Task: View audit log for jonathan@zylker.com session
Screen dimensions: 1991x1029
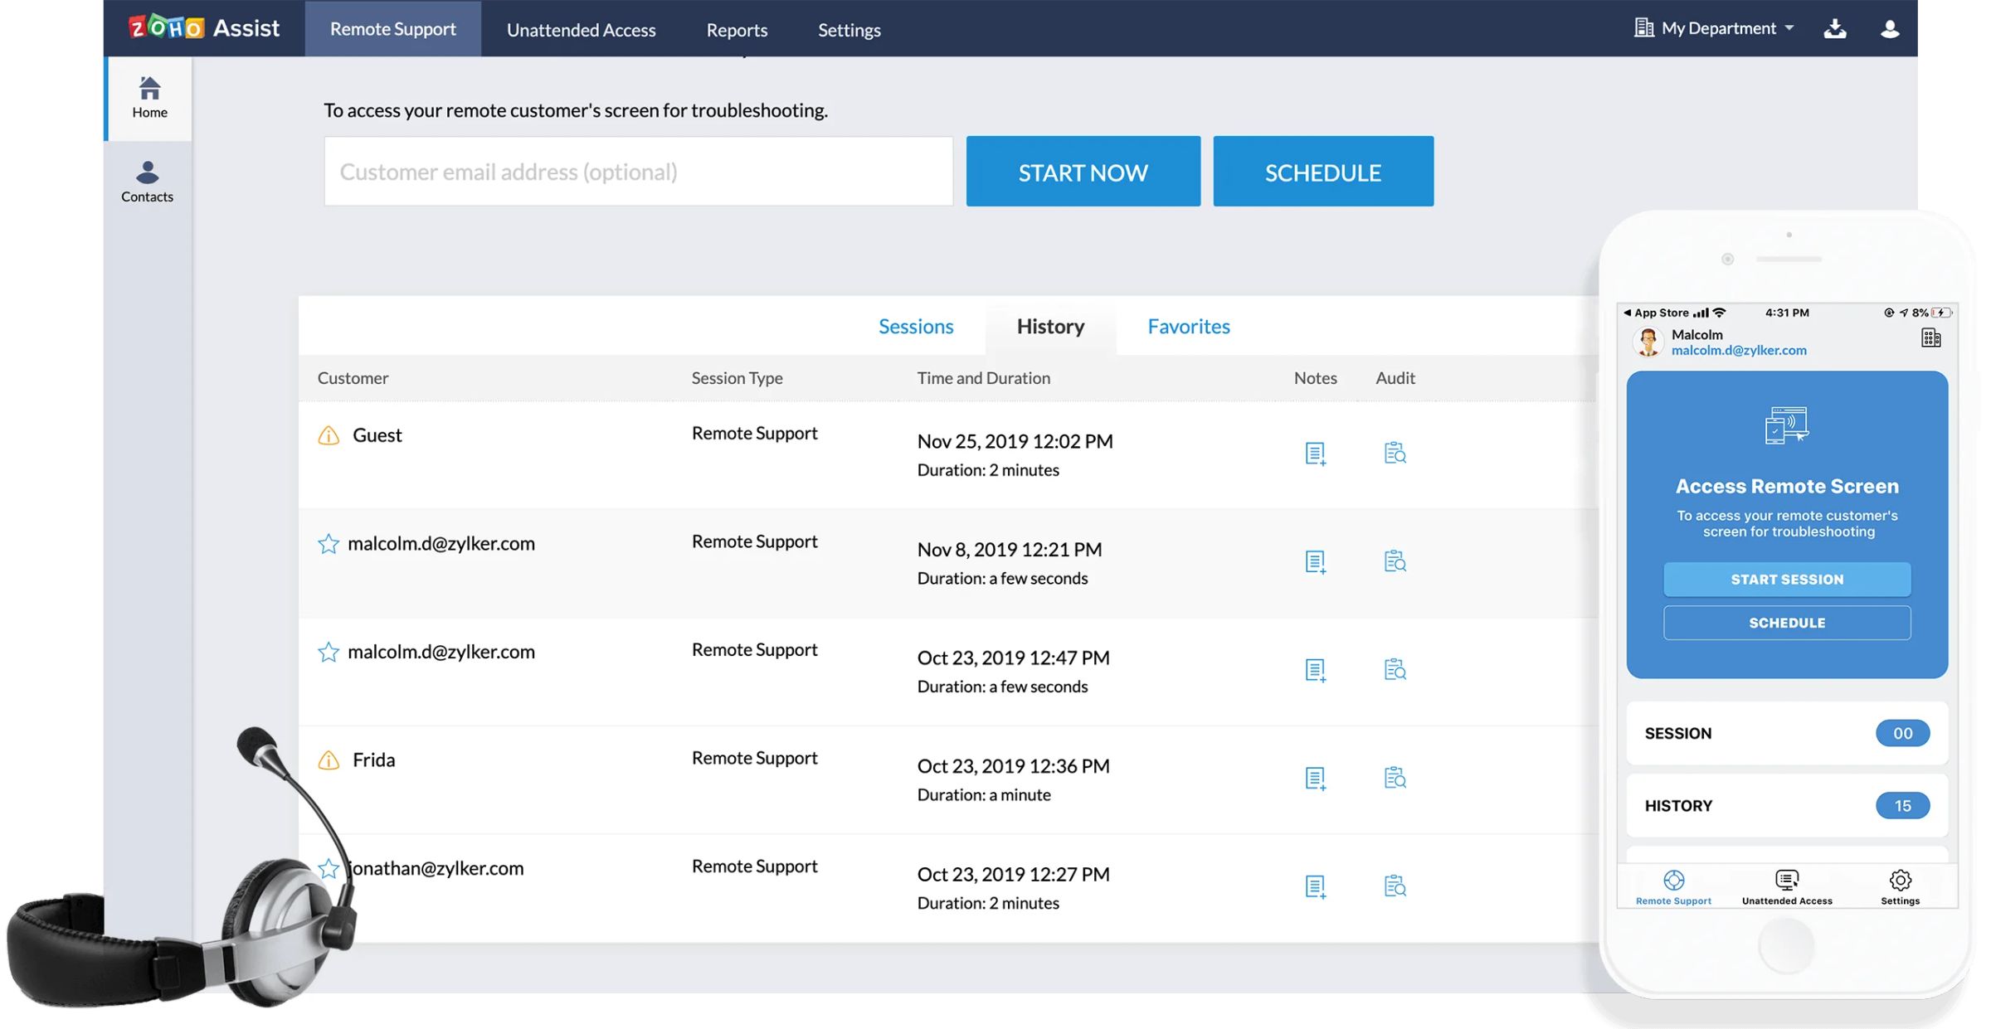Action: (x=1395, y=886)
